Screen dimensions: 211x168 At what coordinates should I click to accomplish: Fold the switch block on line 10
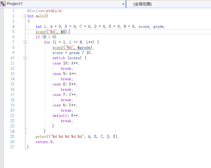click(25, 58)
